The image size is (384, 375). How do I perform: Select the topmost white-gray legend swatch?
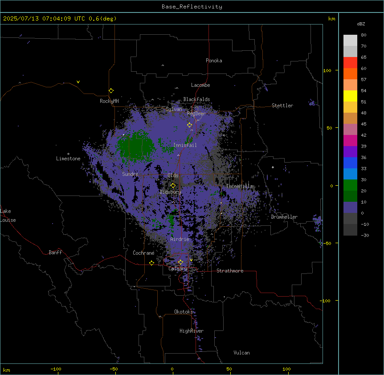[350, 41]
